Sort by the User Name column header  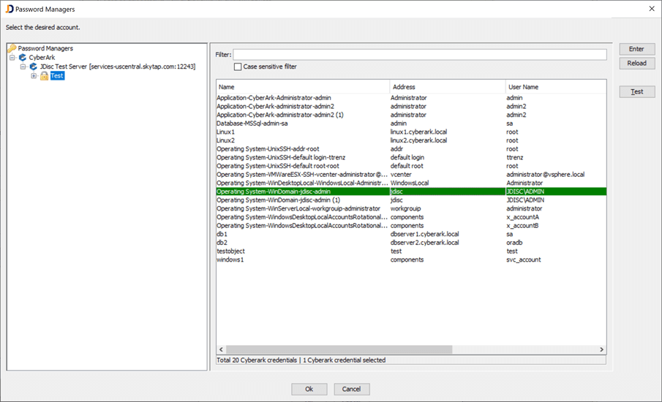click(x=556, y=87)
